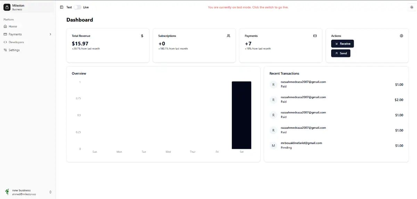Switch the theme using sun icon

(x=412, y=7)
